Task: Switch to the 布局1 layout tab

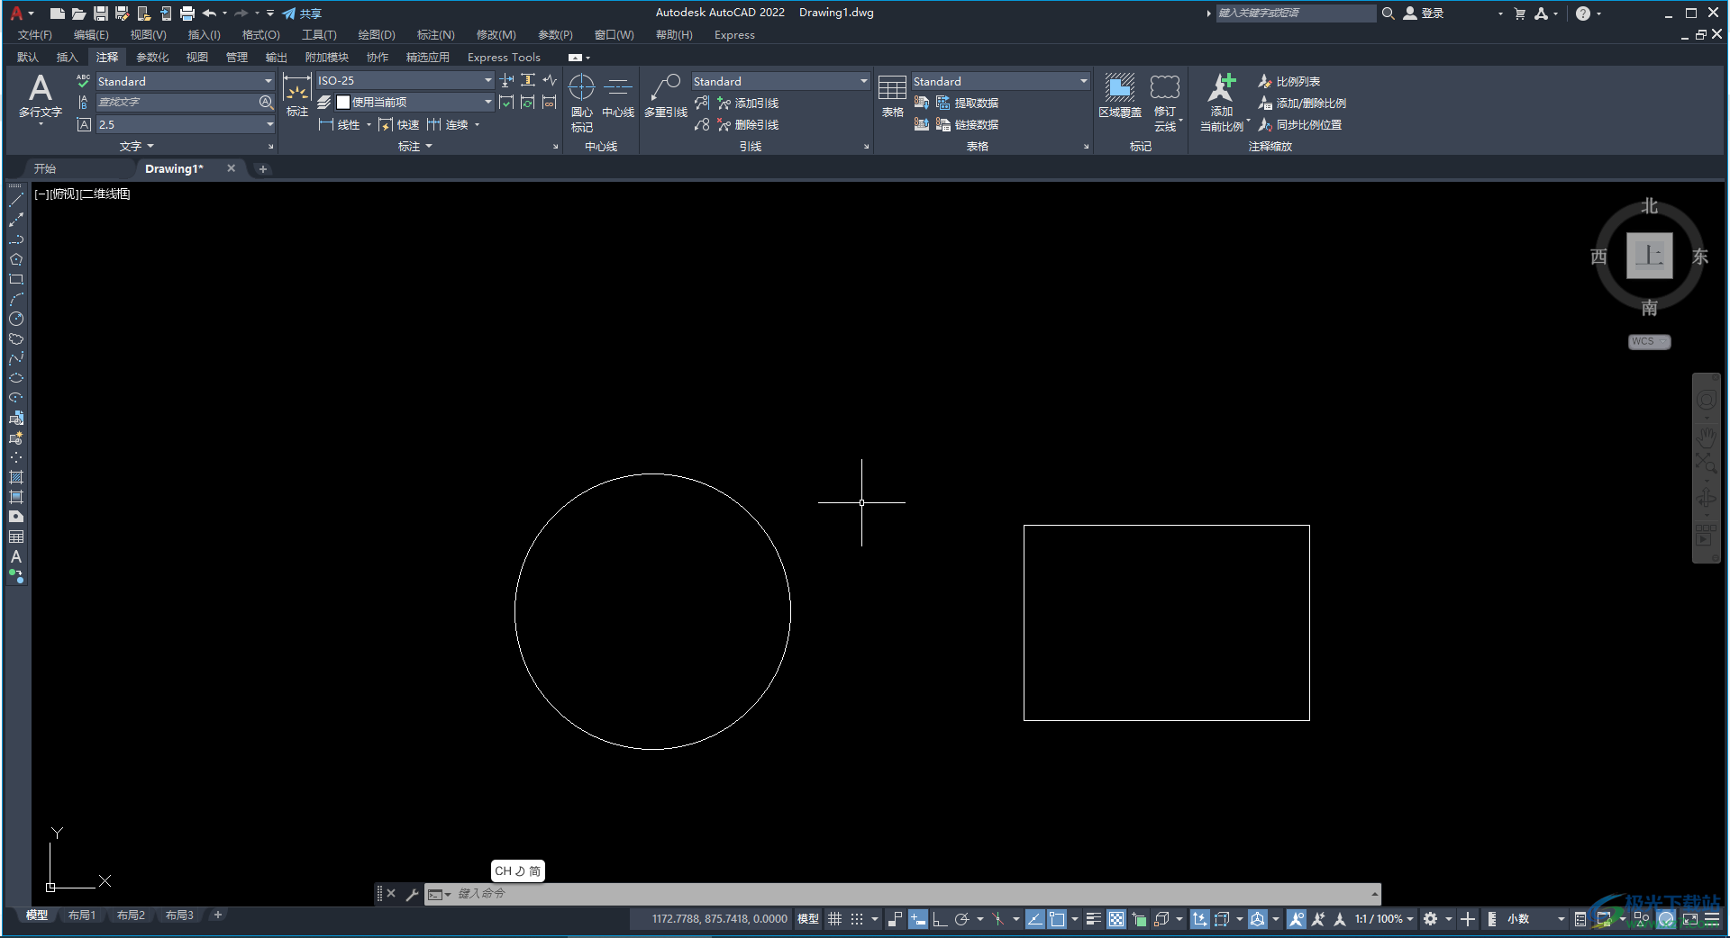Action: coord(82,915)
